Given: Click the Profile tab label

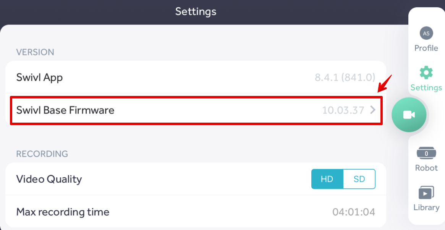Looking at the screenshot, I should 426,48.
